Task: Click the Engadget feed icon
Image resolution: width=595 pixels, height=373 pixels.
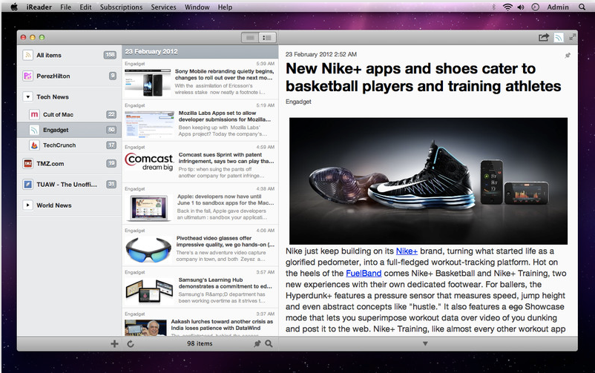Action: point(35,131)
